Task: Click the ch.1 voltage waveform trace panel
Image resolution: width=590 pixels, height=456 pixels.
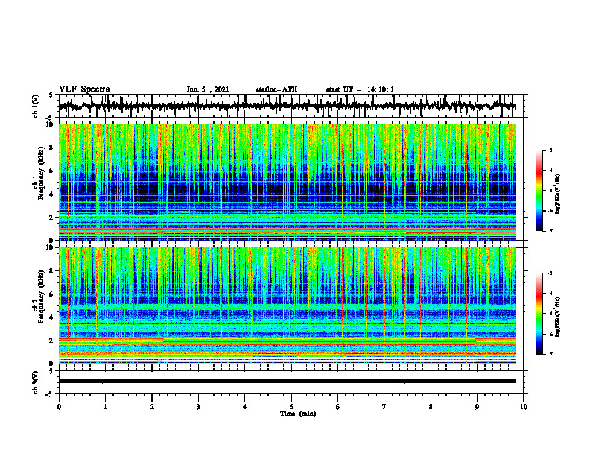Action: pos(291,106)
